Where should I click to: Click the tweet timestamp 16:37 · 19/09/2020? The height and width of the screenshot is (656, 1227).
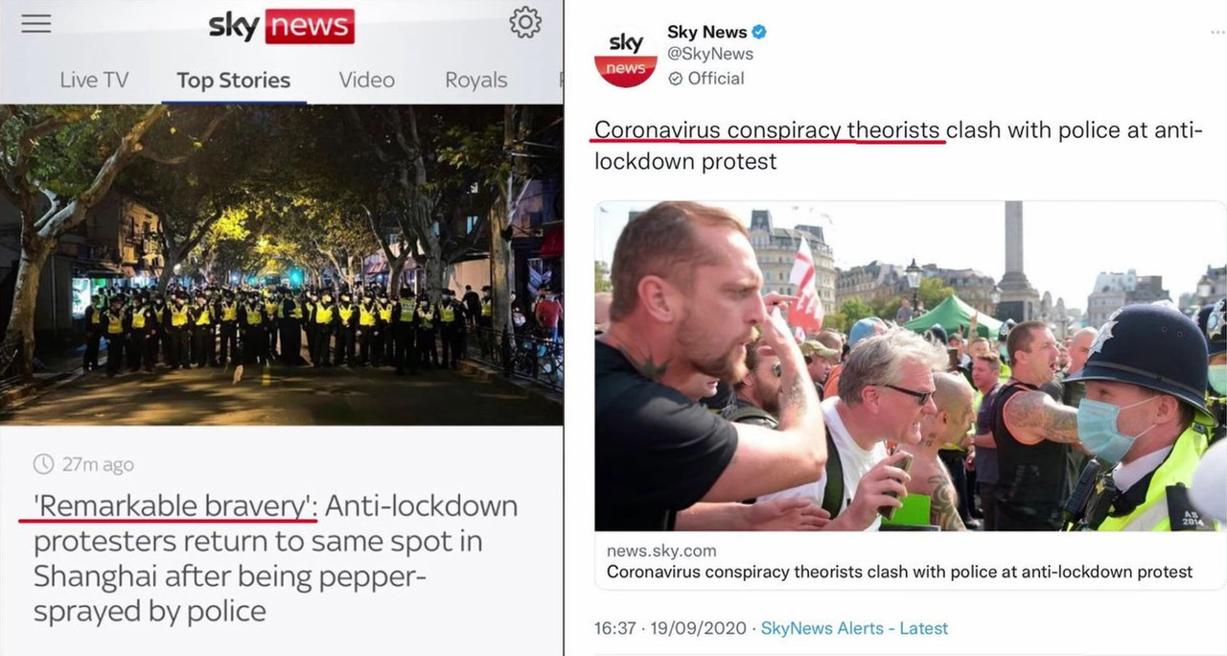[671, 628]
